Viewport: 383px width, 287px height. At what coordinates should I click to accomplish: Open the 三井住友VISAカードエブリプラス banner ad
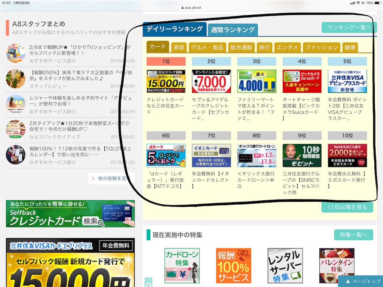(x=70, y=263)
